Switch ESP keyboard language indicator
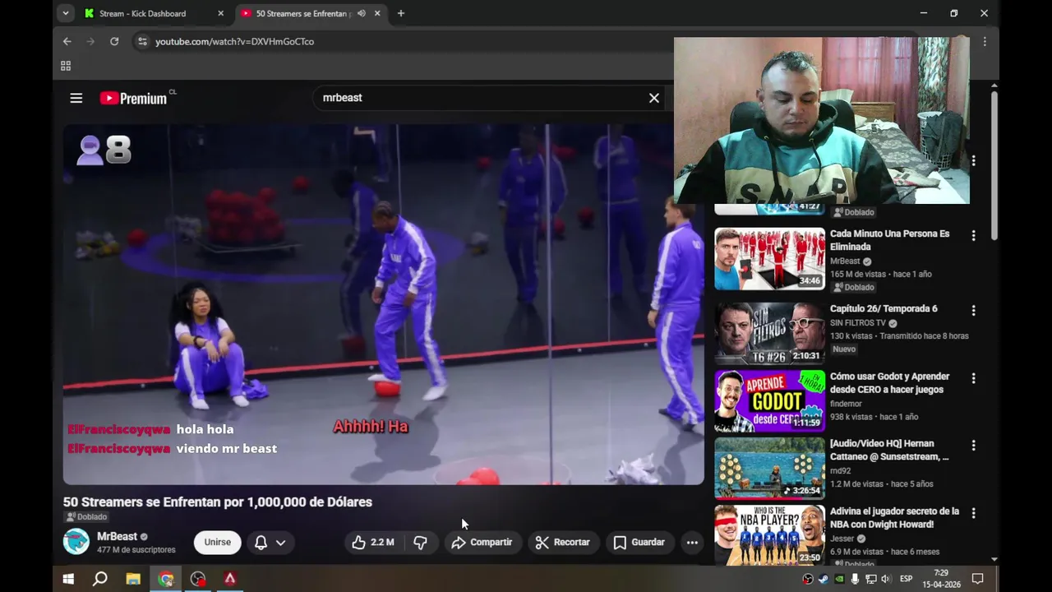Viewport: 1052px width, 592px height. [x=906, y=579]
